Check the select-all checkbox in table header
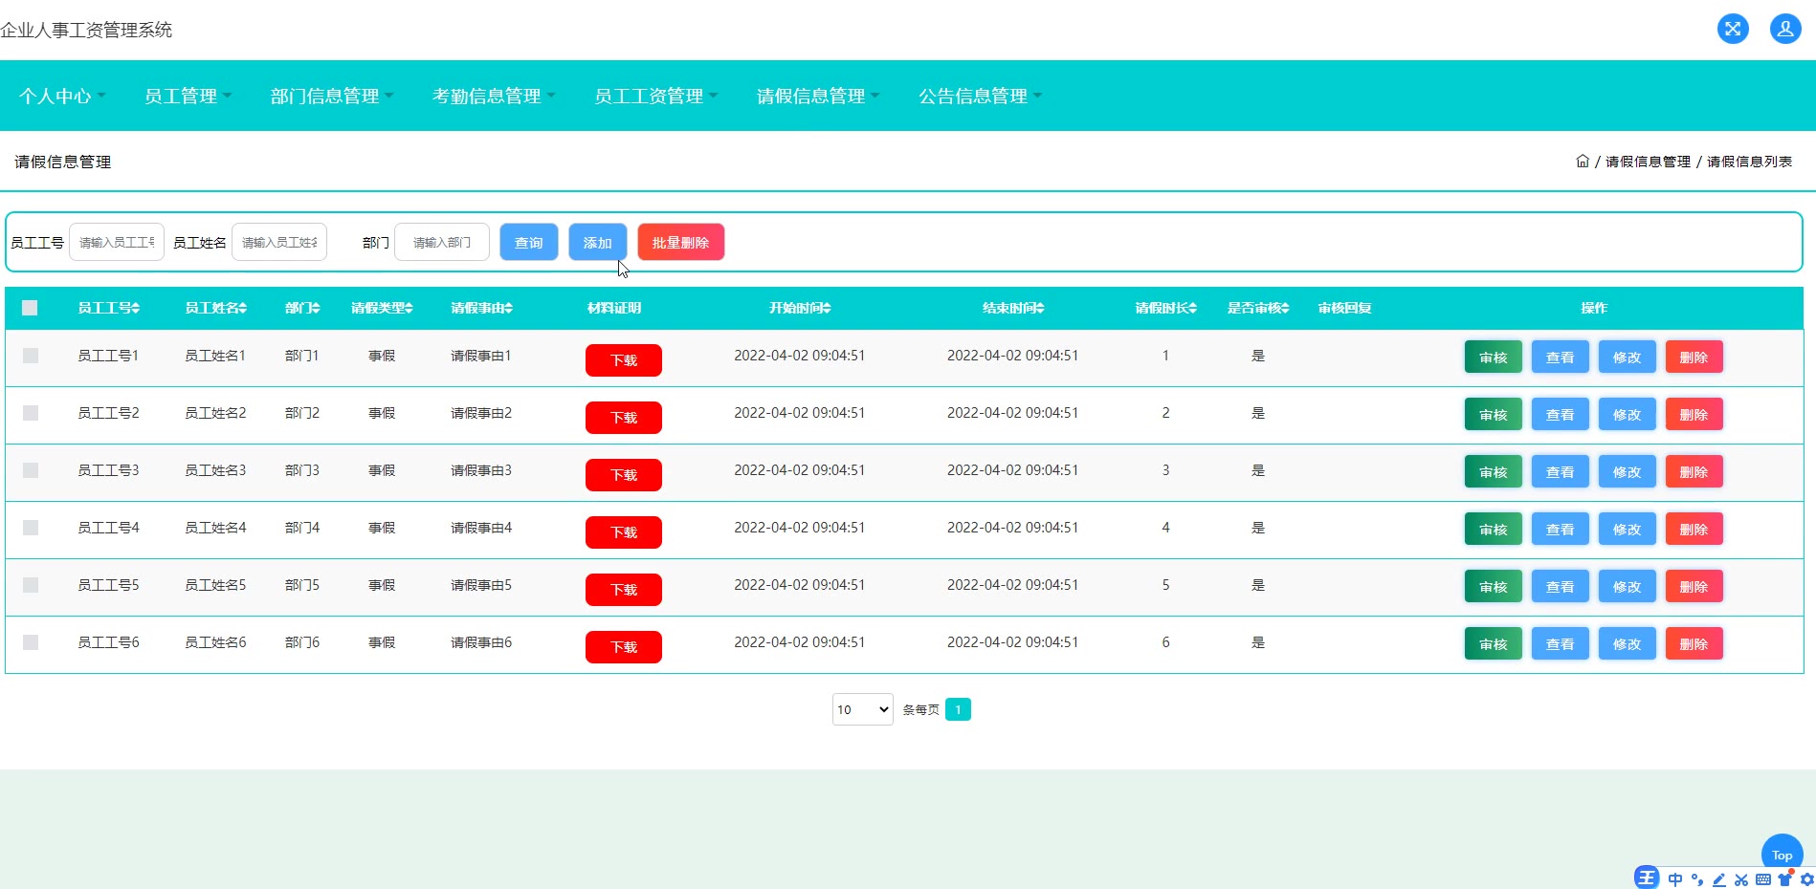The width and height of the screenshot is (1816, 889). coord(30,308)
